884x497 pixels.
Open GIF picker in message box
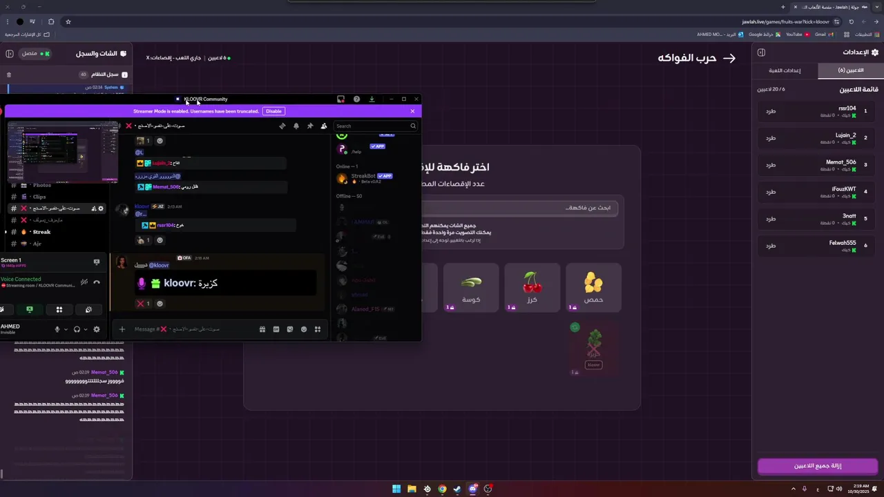click(276, 329)
